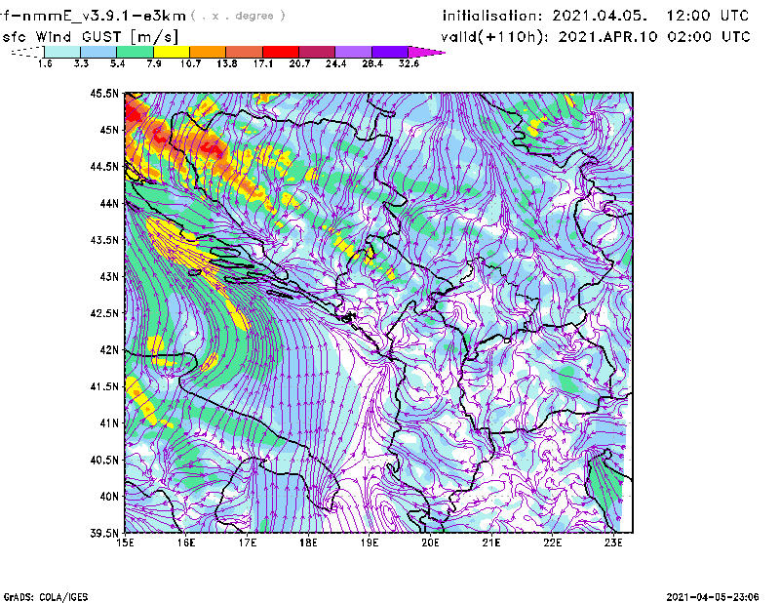The width and height of the screenshot is (780, 603).
Task: Click the 45.5N latitude label
Action: pyautogui.click(x=104, y=94)
